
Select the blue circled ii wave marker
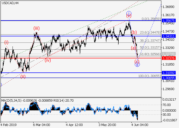[x=137, y=64]
